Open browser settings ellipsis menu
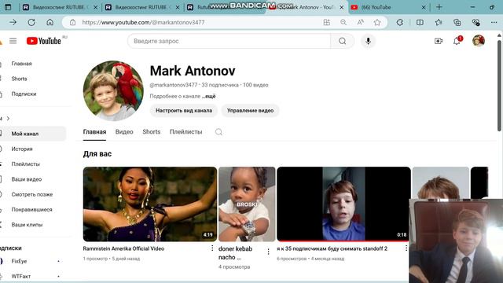The height and width of the screenshot is (283, 503). (494, 23)
